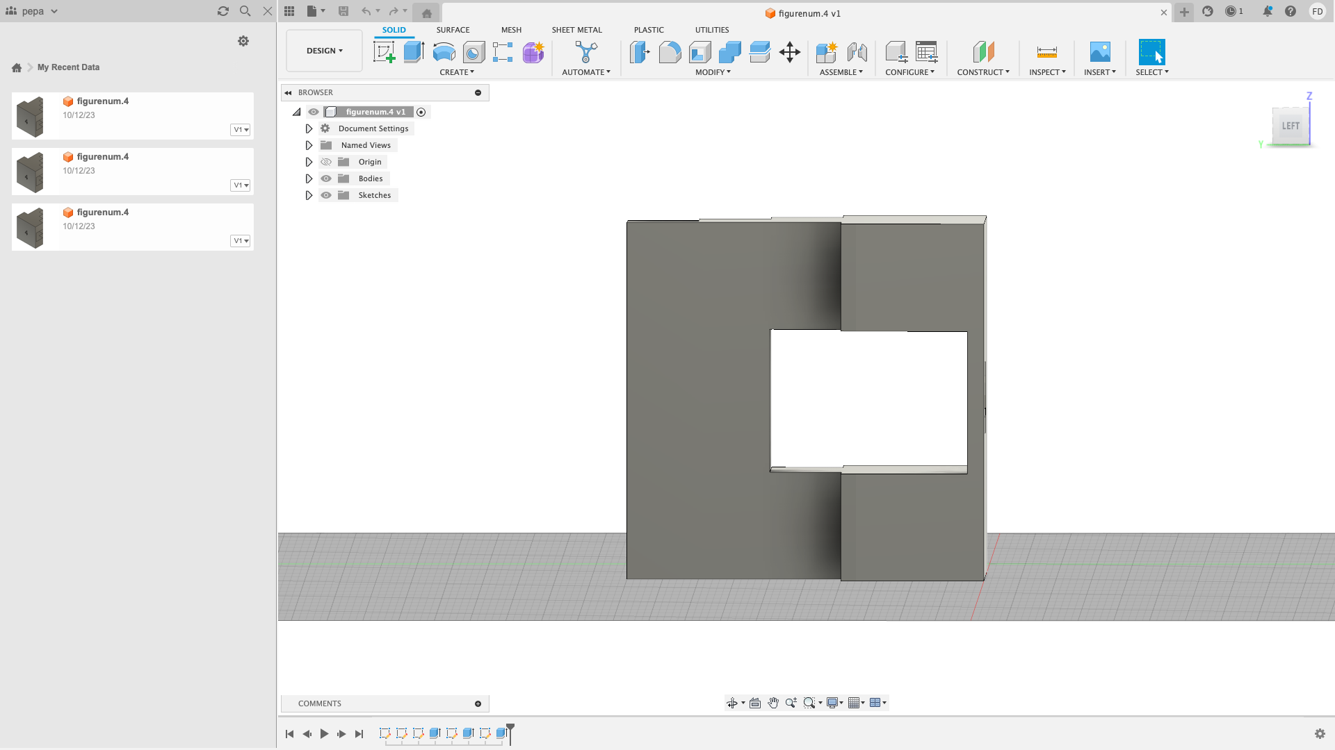This screenshot has width=1335, height=750.
Task: Open the Data Panel grid icon
Action: (289, 11)
